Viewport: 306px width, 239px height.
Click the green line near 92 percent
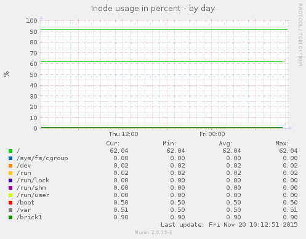coord(164,30)
